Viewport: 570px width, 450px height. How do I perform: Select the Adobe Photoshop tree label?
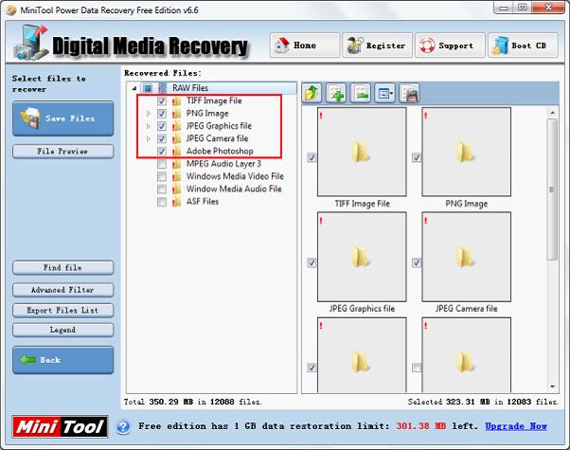[220, 152]
